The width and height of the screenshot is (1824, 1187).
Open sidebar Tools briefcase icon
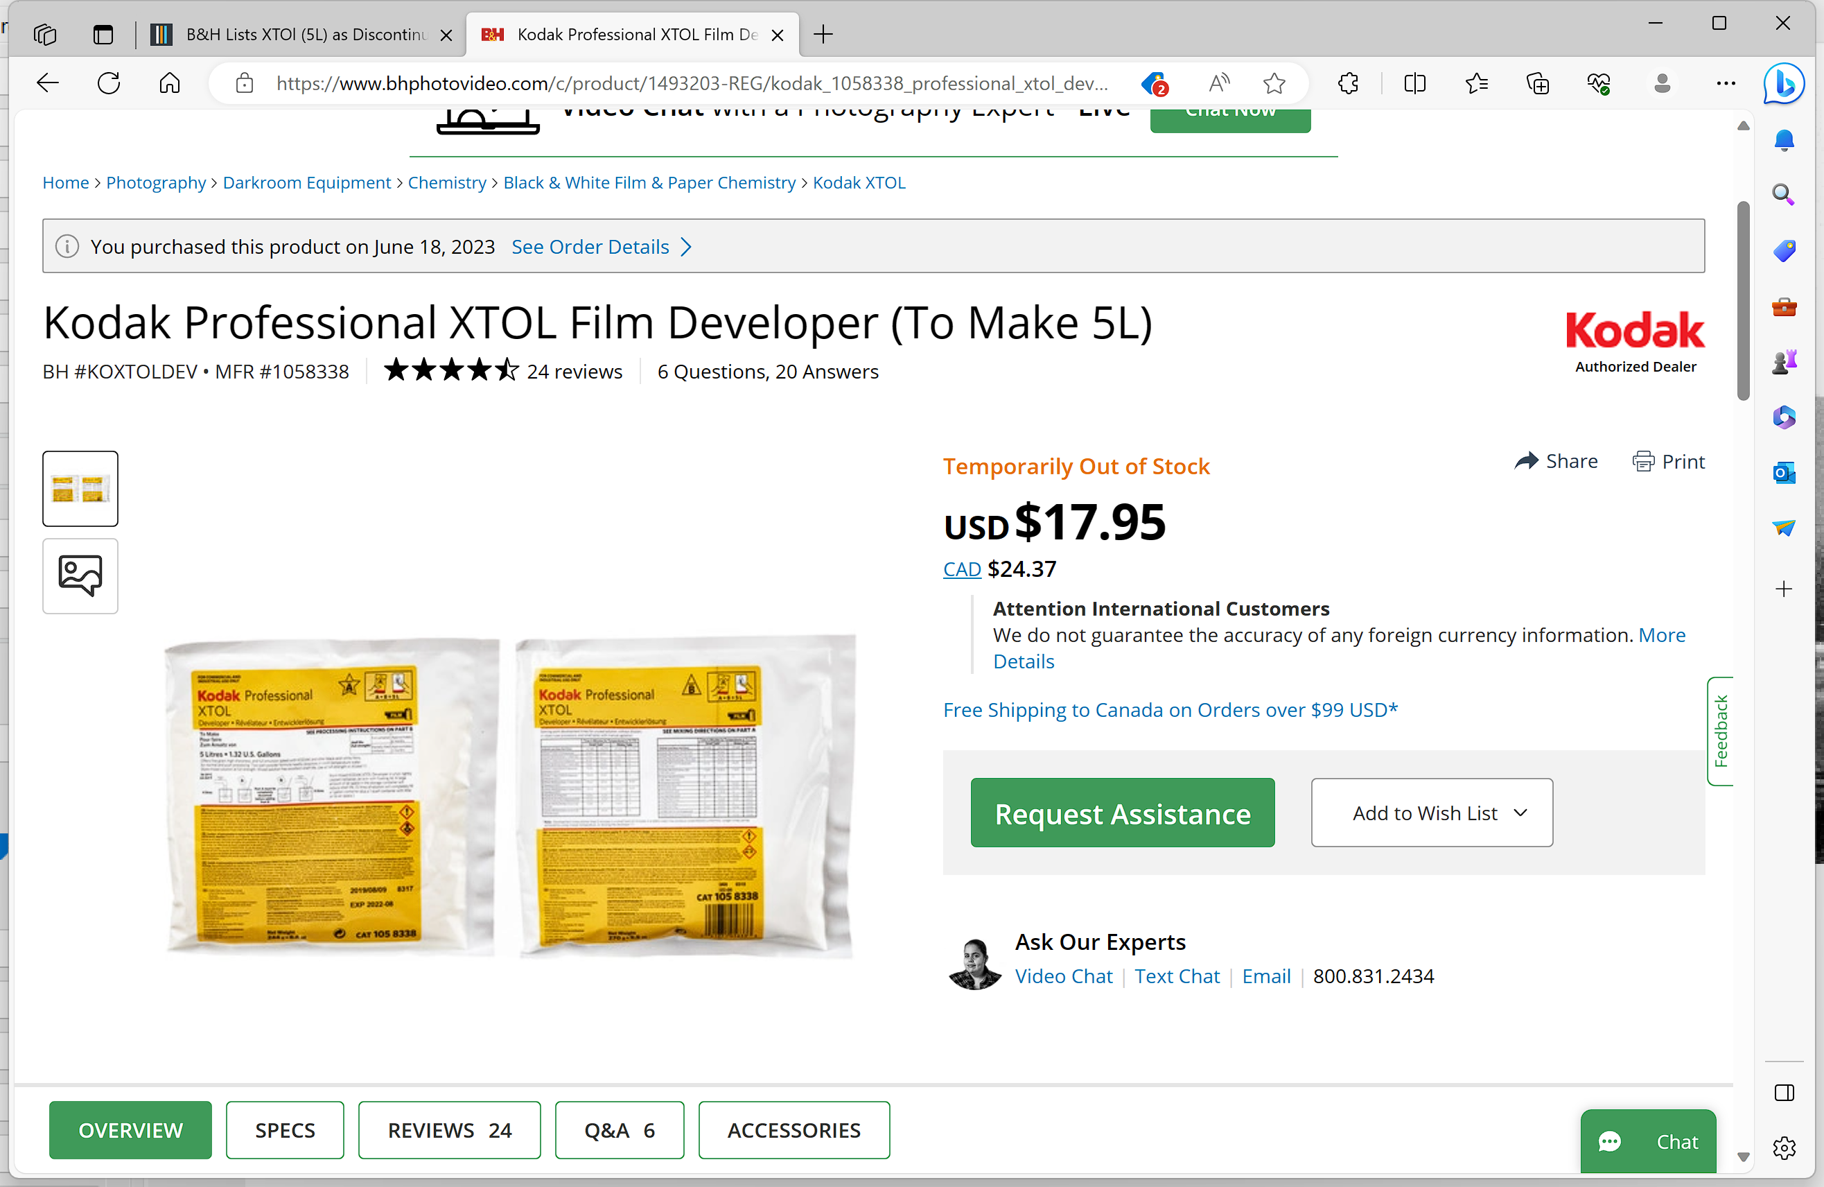pos(1784,306)
